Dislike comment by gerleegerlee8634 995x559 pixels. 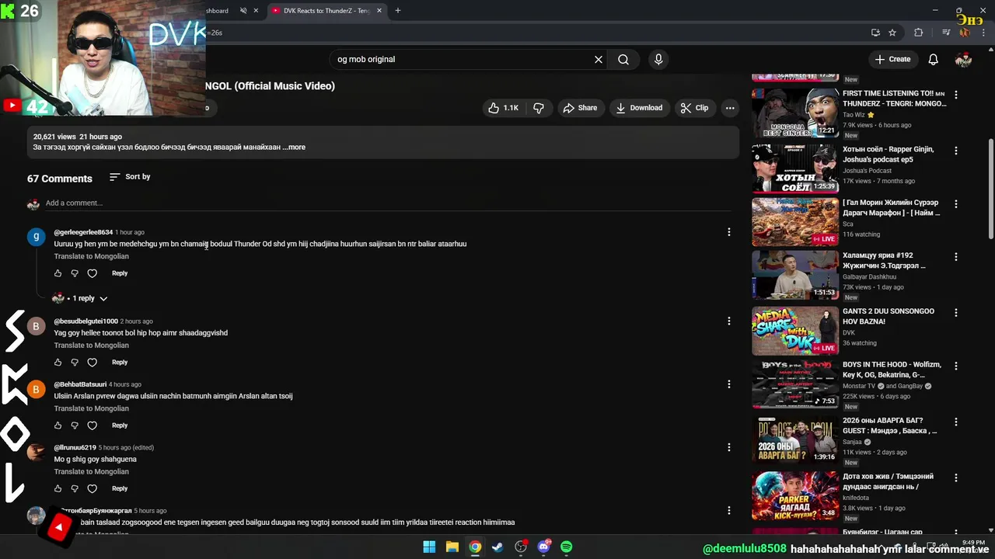(75, 273)
